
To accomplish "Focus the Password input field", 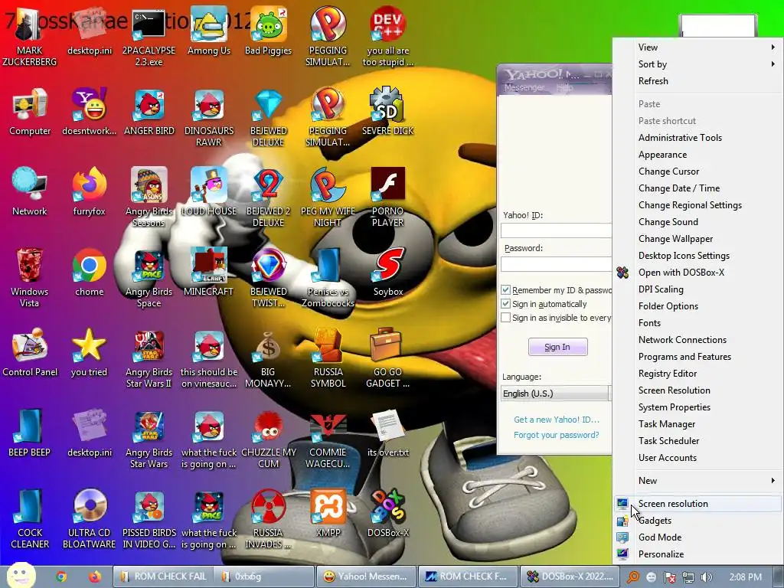I will (556, 264).
